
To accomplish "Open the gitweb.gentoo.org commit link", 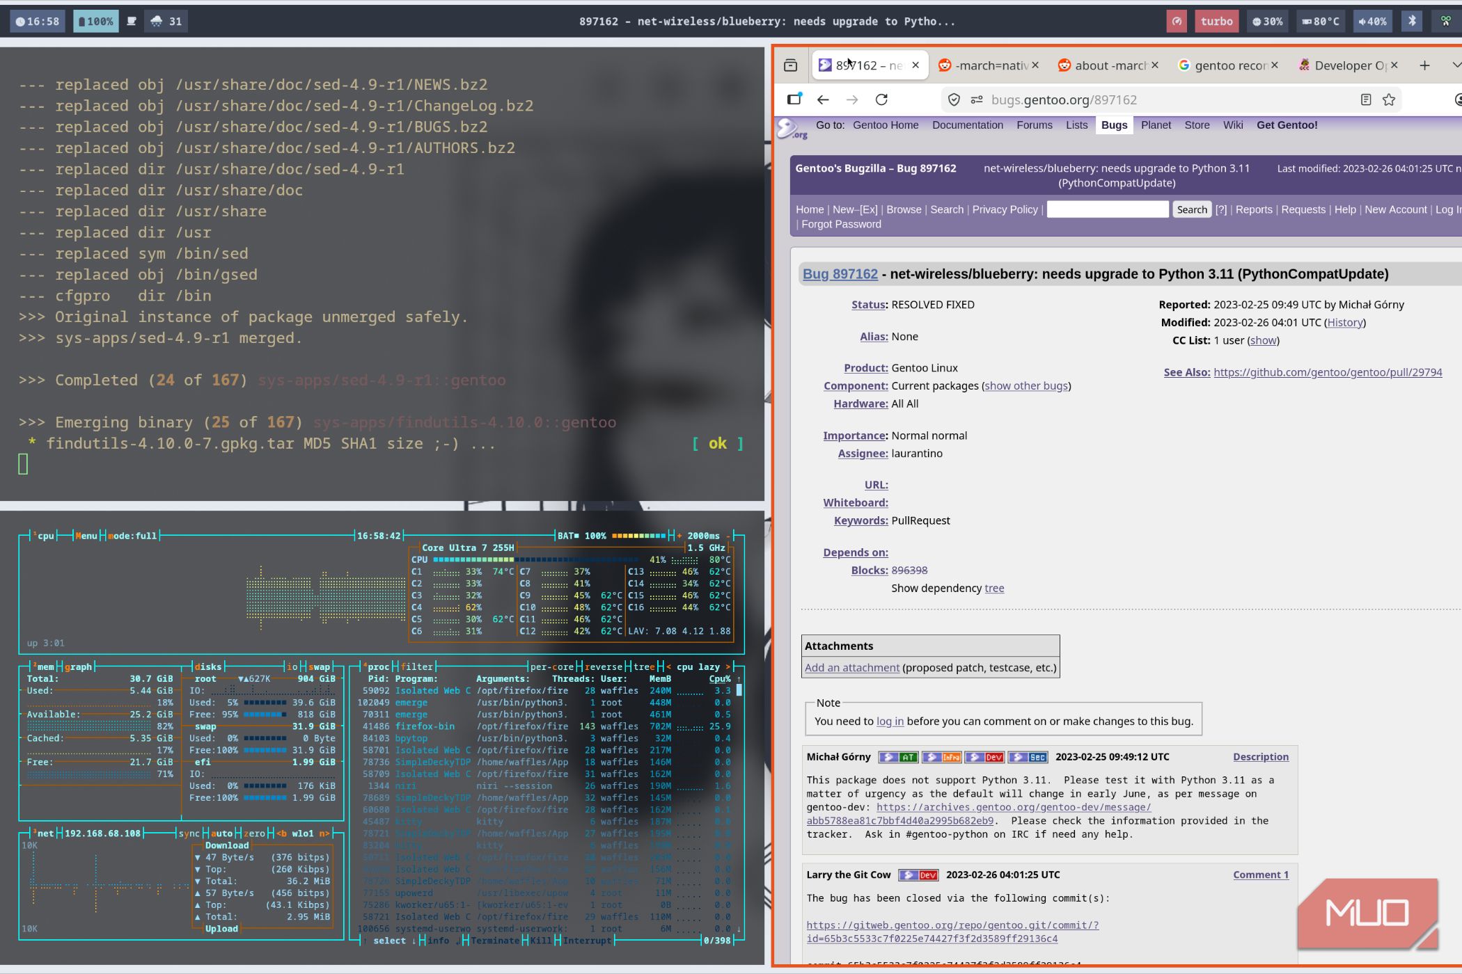I will pyautogui.click(x=952, y=932).
